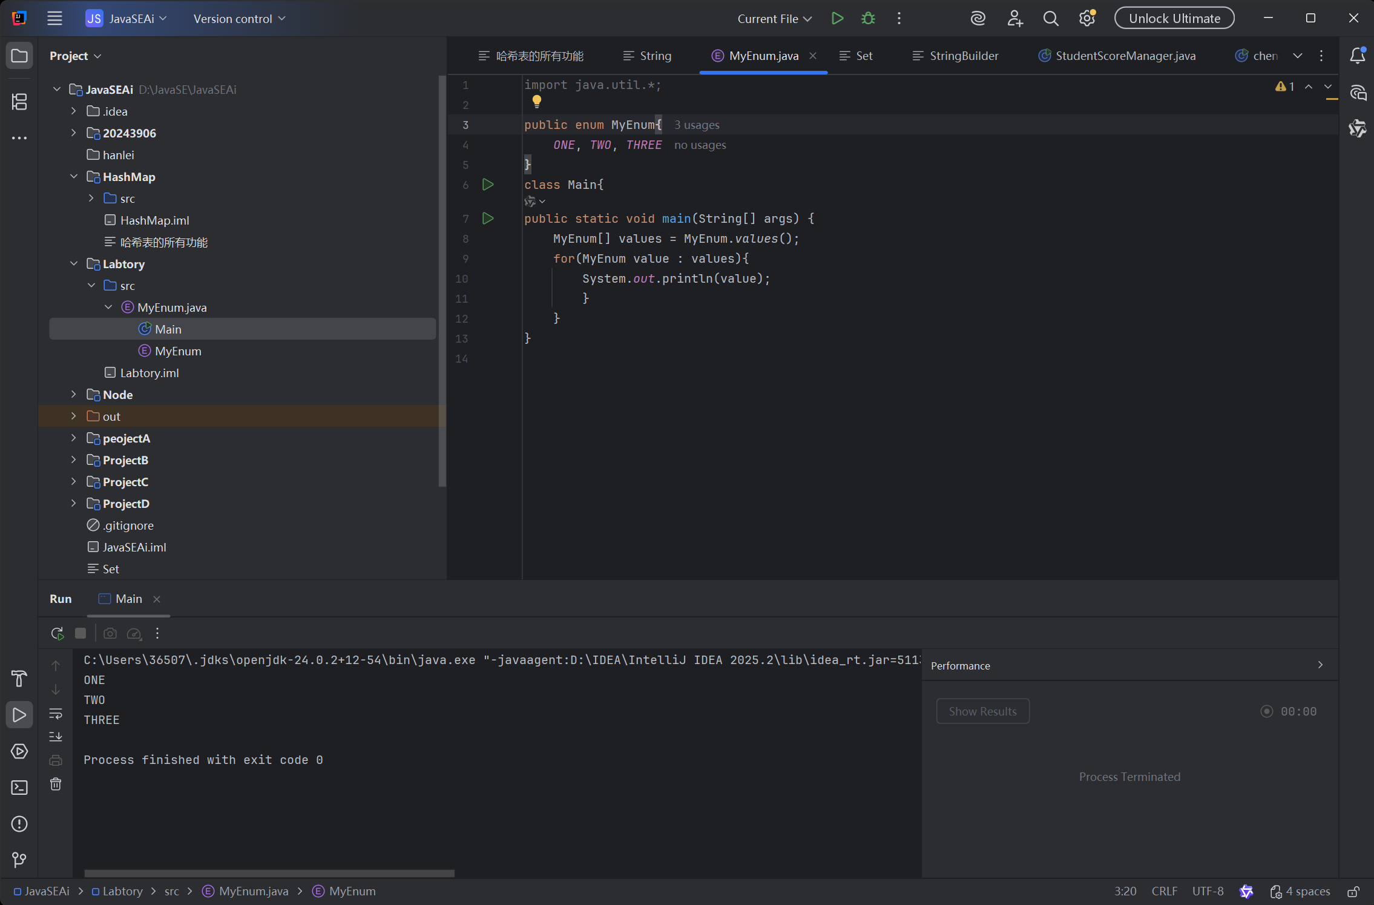Open the Current File run configuration dropdown
This screenshot has height=905, width=1374.
(774, 19)
